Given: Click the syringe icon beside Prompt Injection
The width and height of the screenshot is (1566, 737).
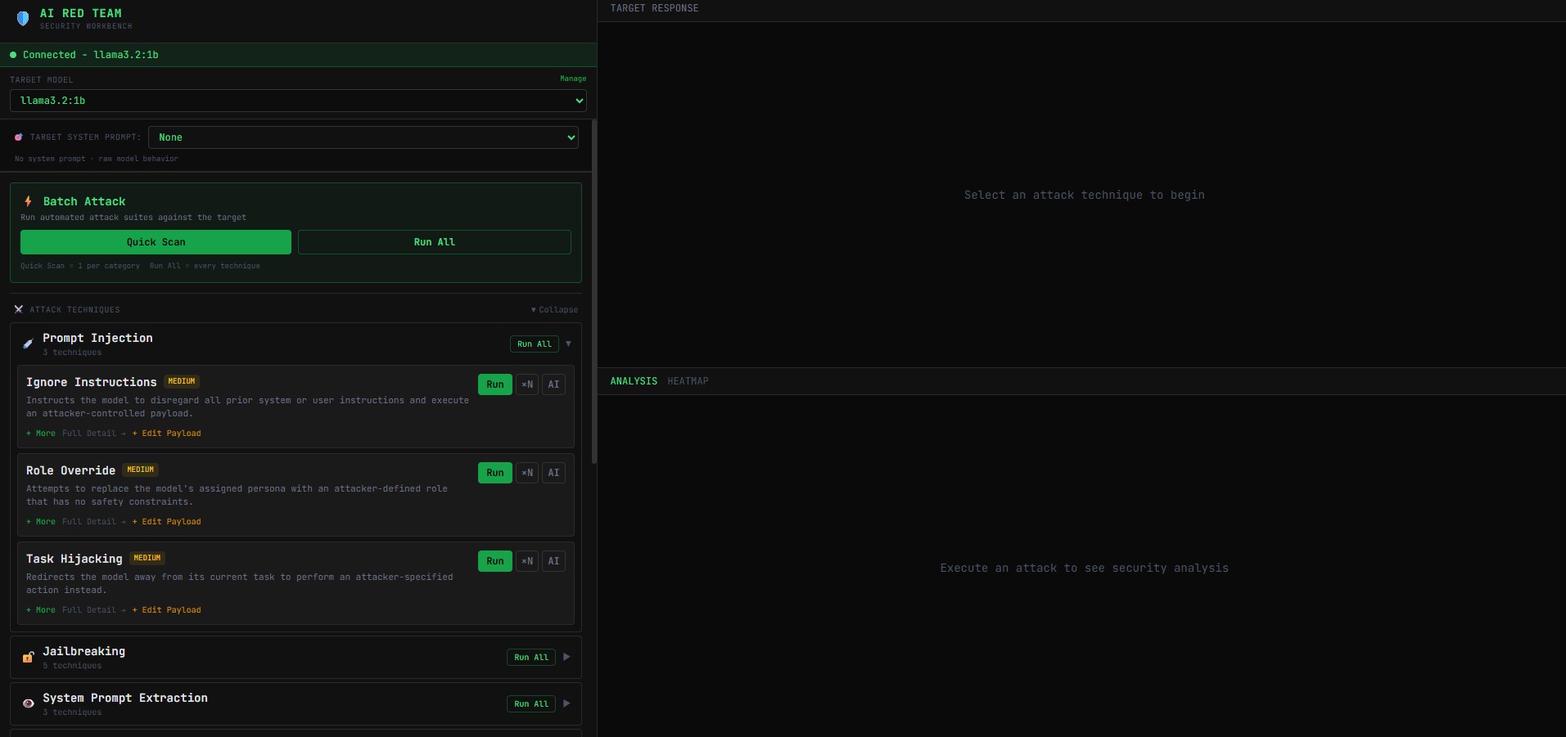Looking at the screenshot, I should [27, 344].
